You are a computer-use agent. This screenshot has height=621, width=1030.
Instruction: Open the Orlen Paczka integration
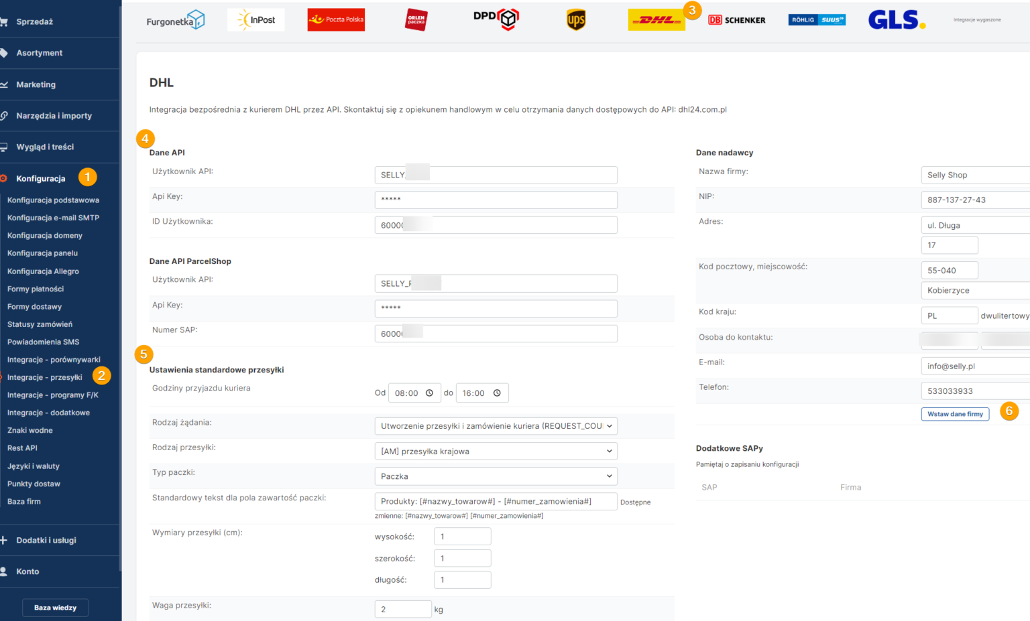416,19
